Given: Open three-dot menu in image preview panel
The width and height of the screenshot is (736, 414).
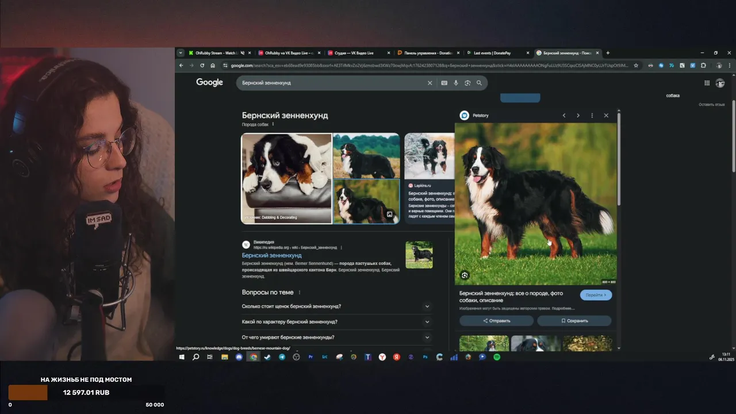Looking at the screenshot, I should tap(592, 116).
